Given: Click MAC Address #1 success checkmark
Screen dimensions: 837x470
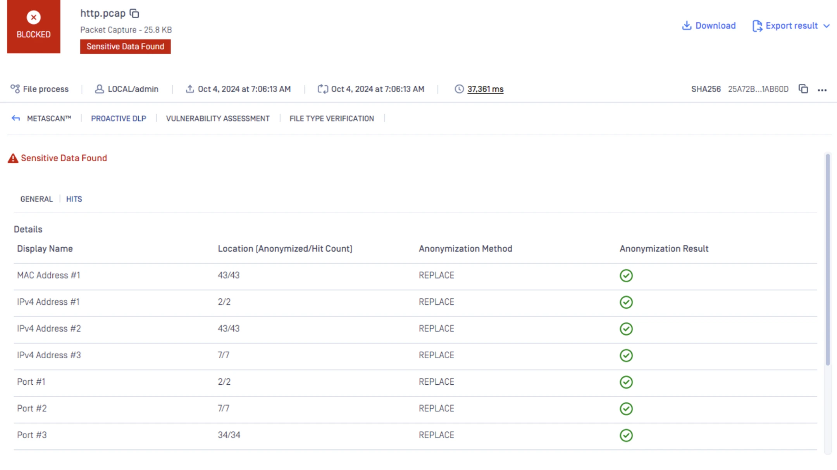Looking at the screenshot, I should click(x=626, y=275).
